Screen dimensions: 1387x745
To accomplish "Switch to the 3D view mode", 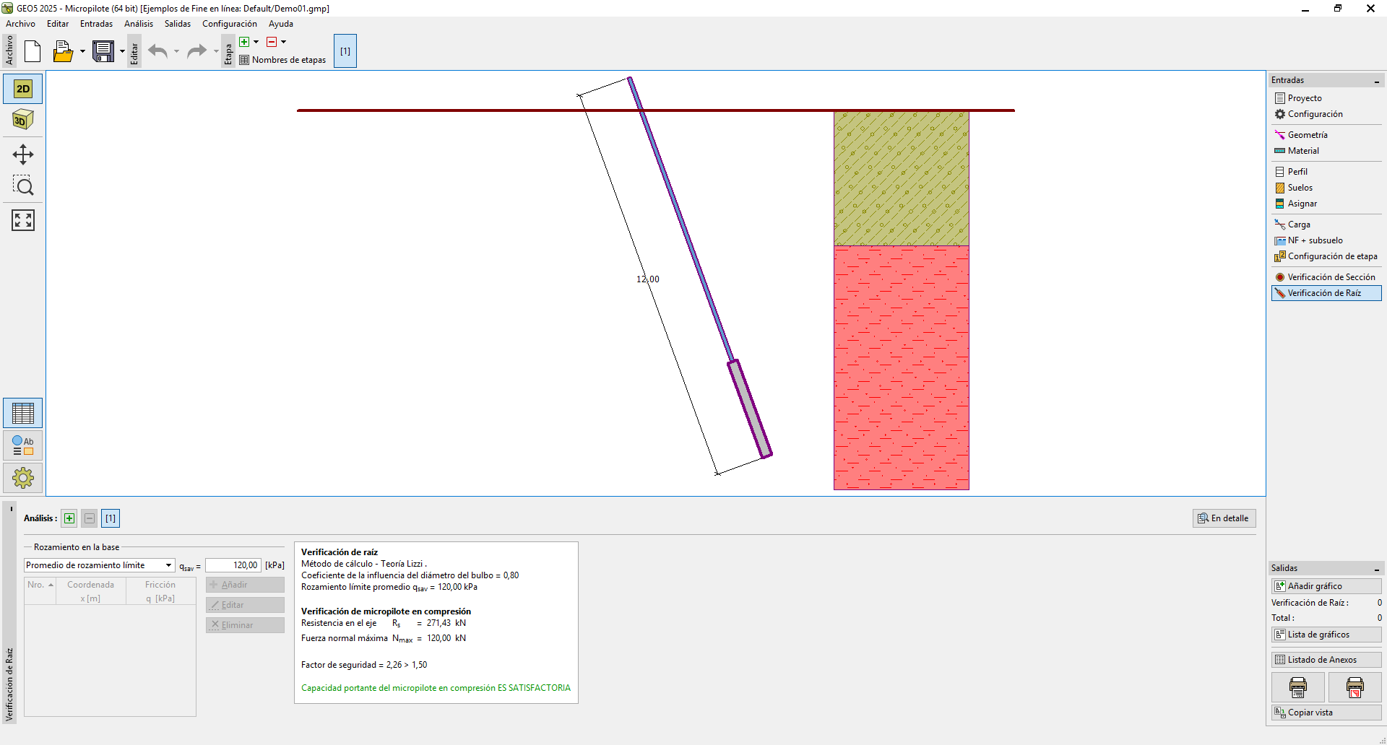I will point(23,120).
